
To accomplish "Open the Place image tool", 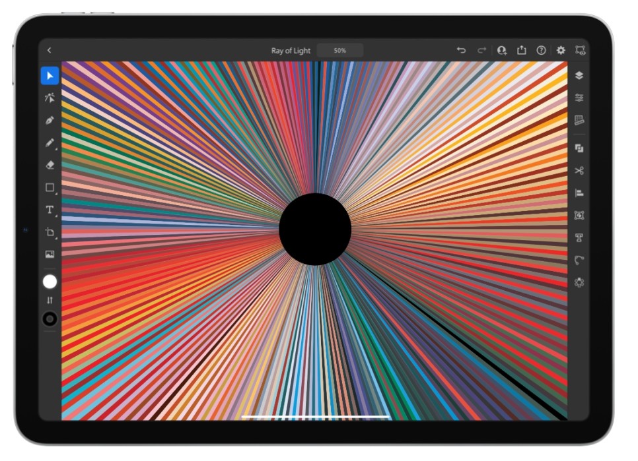I will (x=50, y=255).
